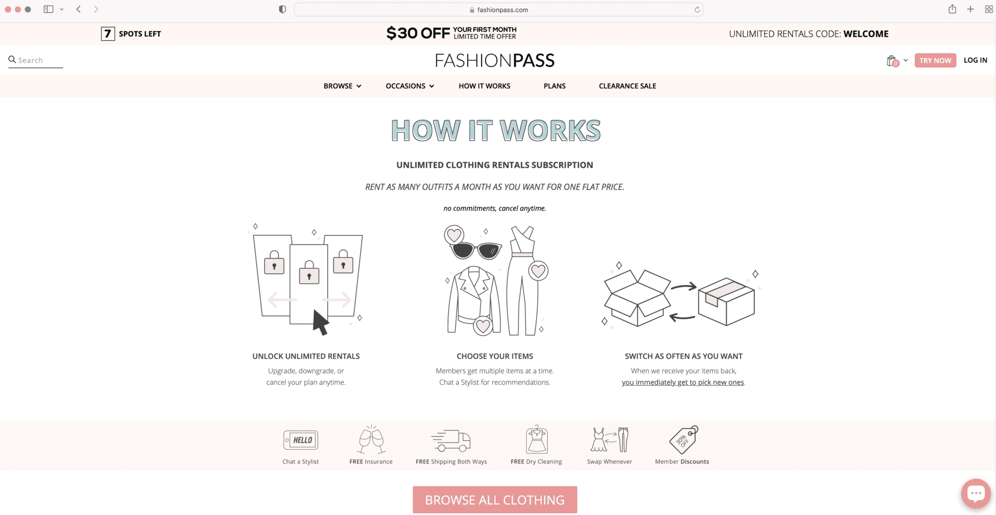Toggle the Safari sidebar button

48,9
